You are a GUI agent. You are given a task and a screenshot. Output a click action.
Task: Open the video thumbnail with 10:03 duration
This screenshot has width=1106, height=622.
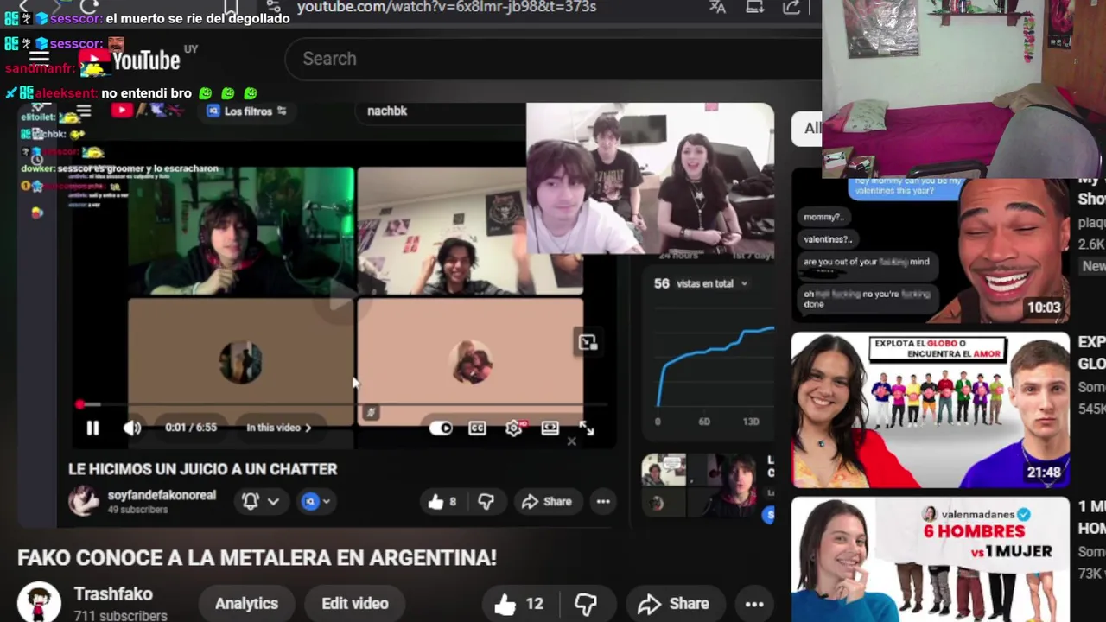[931, 250]
